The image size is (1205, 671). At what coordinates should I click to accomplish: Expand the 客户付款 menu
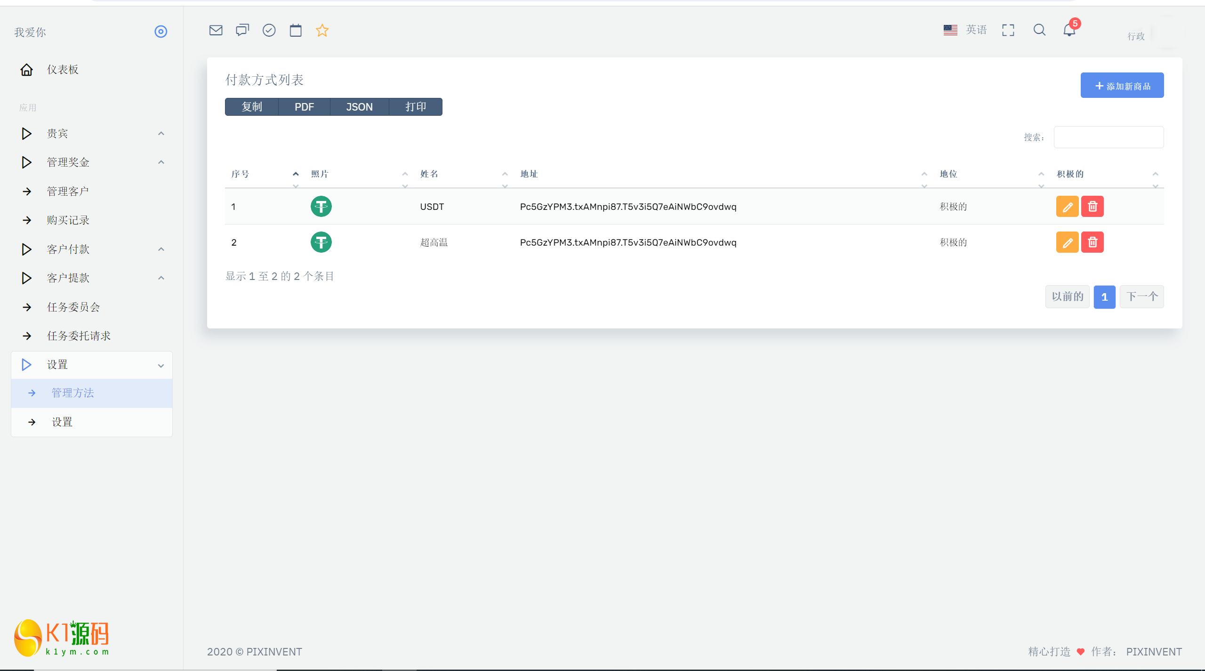tap(92, 249)
